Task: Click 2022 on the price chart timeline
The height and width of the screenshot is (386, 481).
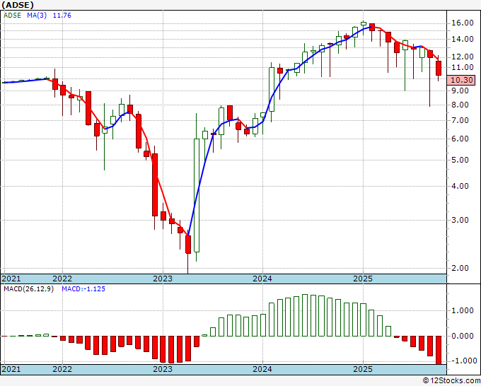Action: click(x=62, y=279)
